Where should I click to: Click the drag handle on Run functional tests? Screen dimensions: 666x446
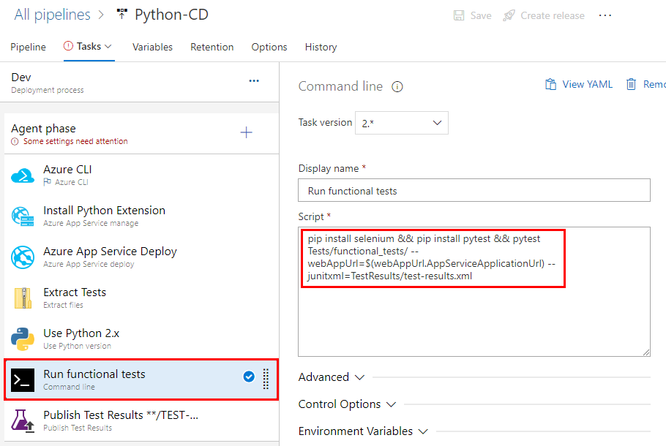[266, 379]
